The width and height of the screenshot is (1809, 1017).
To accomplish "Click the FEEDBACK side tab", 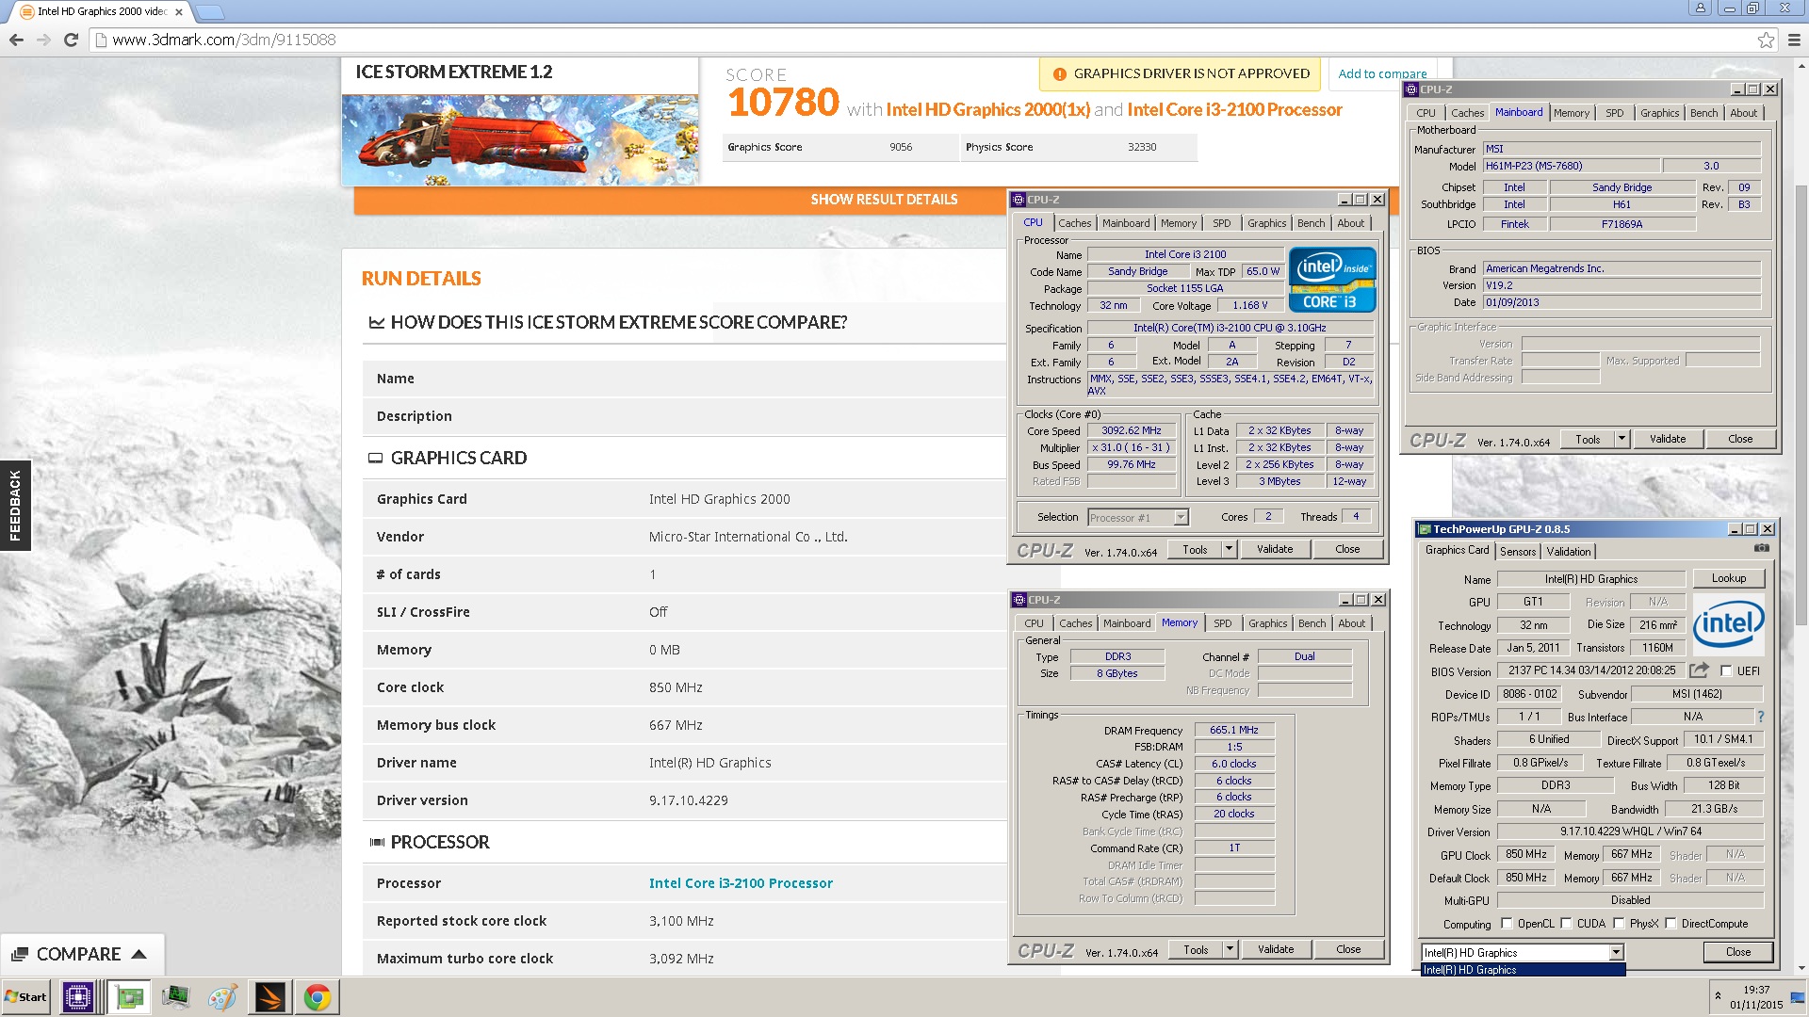I will [15, 506].
